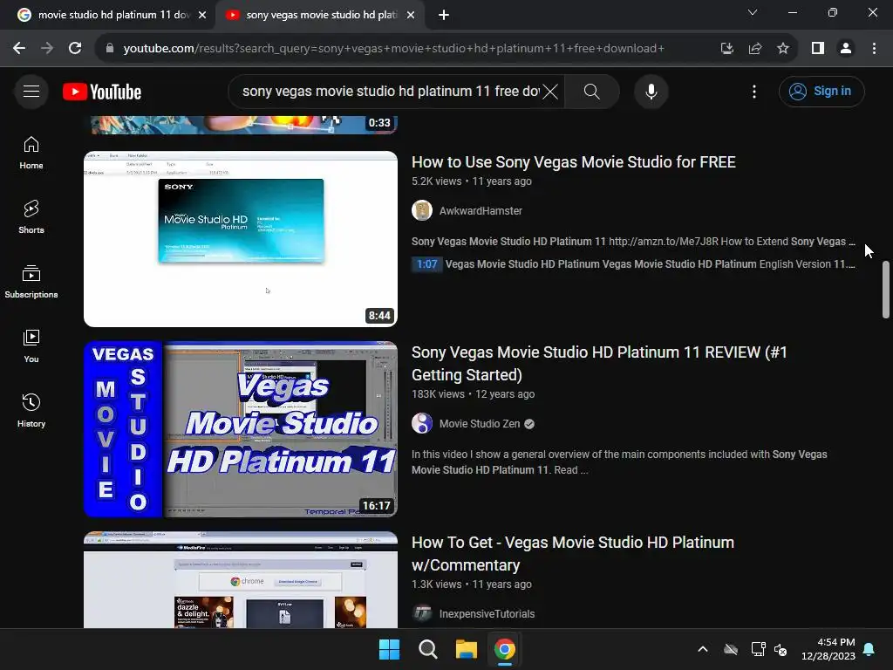Open Shorts in sidebar

[x=31, y=217]
